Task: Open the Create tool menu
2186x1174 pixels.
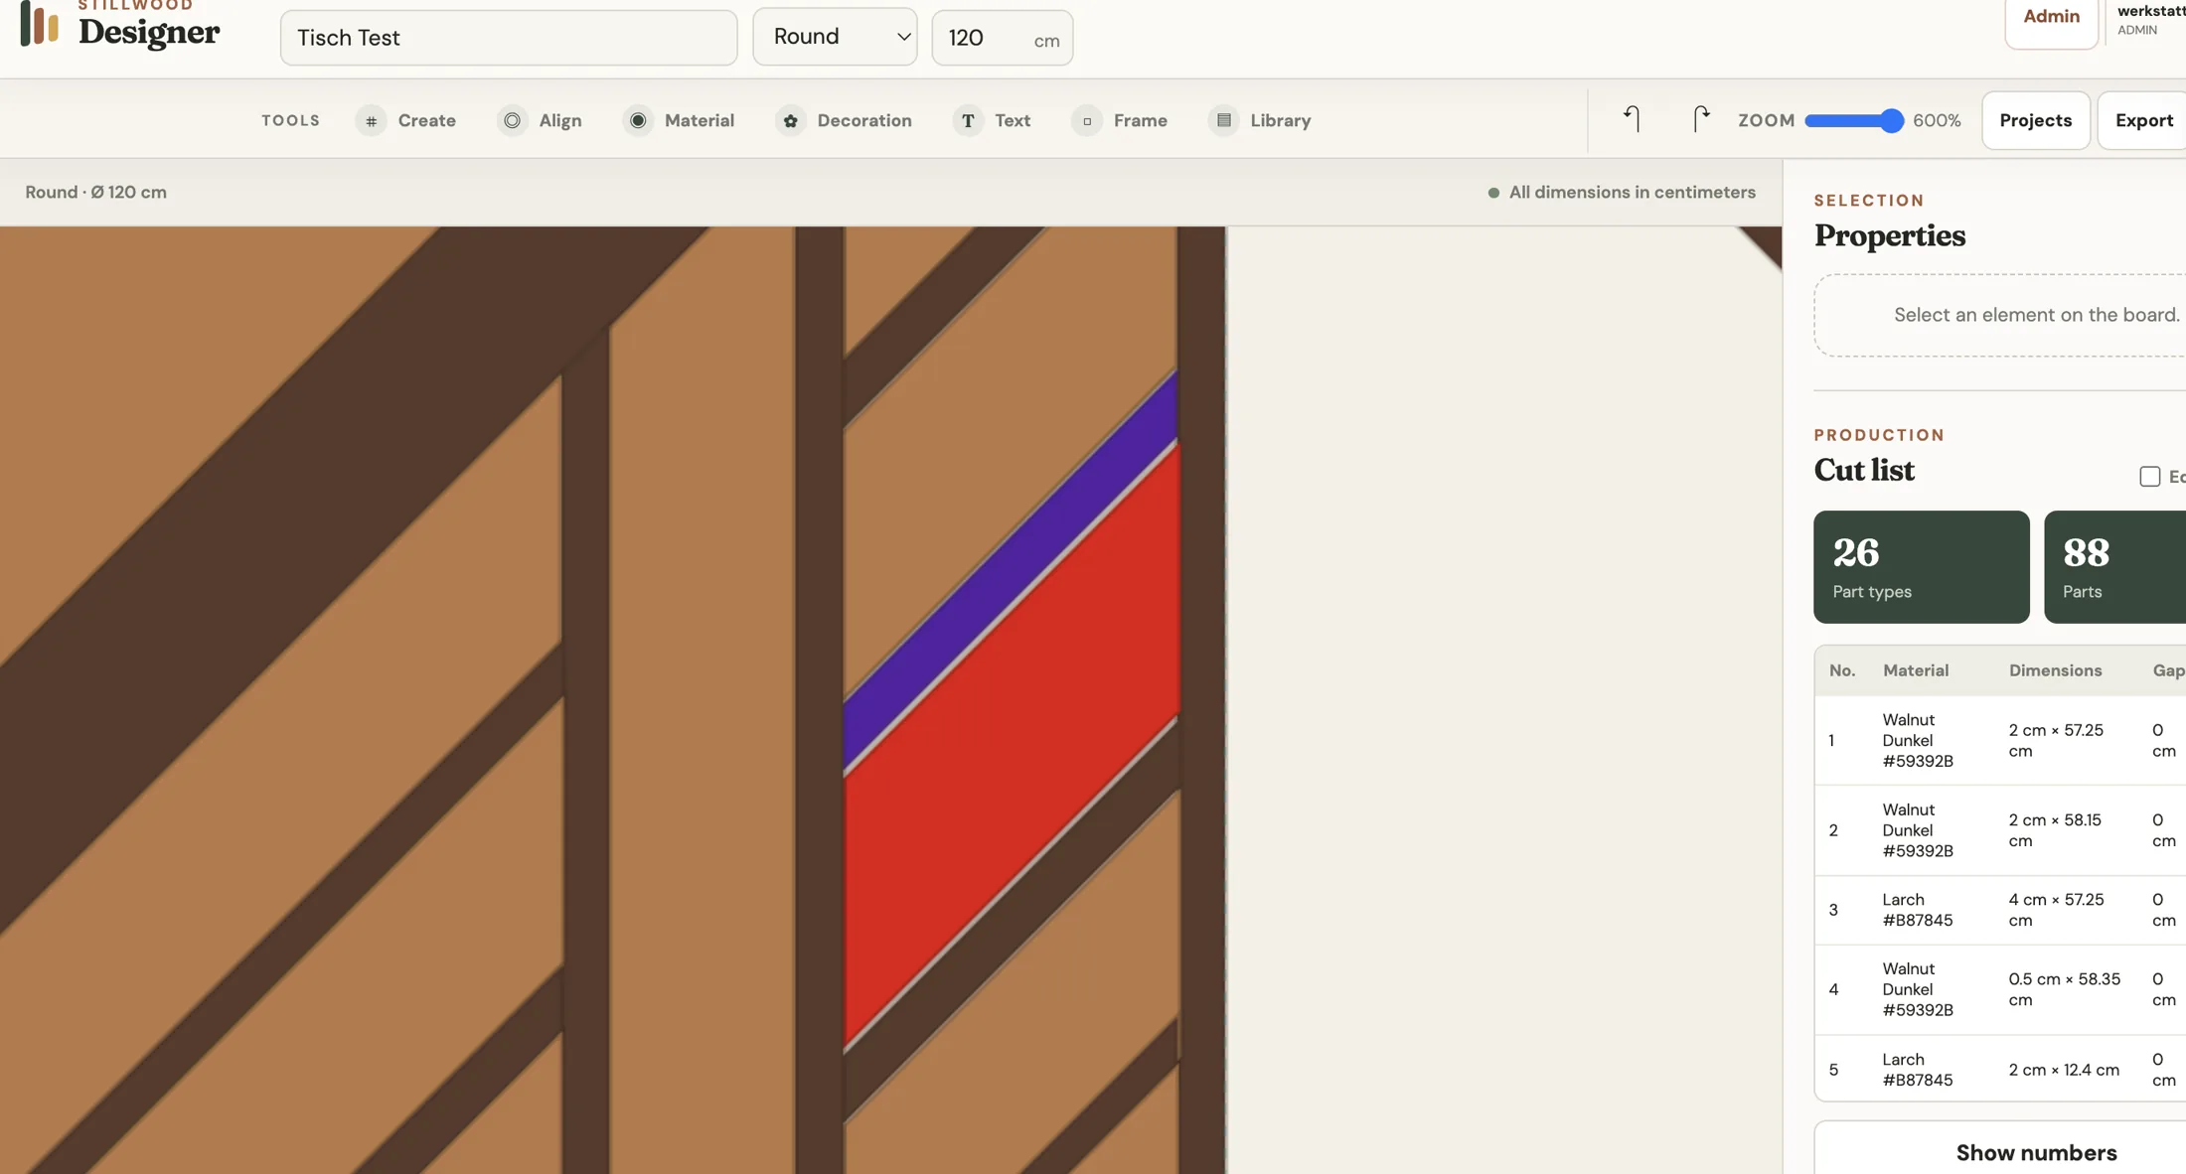Action: (x=405, y=120)
